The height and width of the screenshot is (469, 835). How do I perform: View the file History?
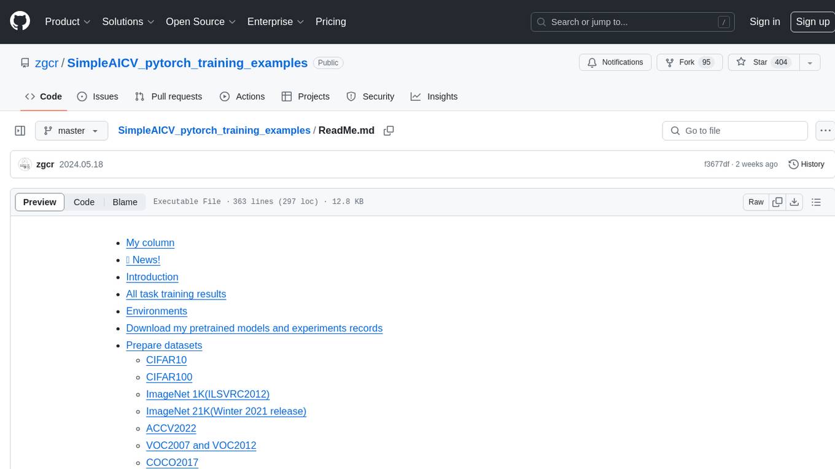[x=806, y=165]
